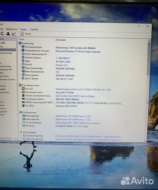This screenshot has height=190, width=158.
Task: Open the Сервис menu
Action: 23,29
